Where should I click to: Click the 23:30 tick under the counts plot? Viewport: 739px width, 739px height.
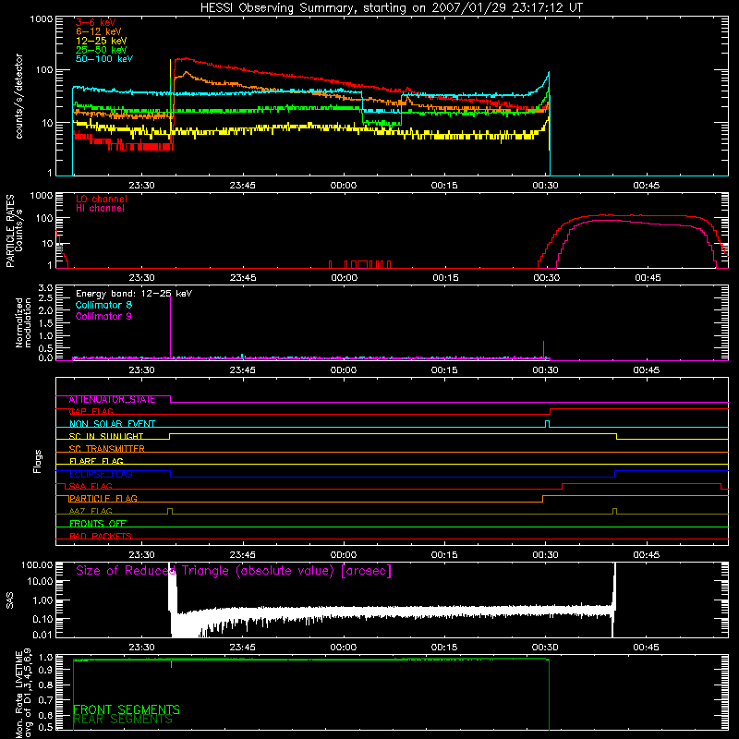point(142,186)
